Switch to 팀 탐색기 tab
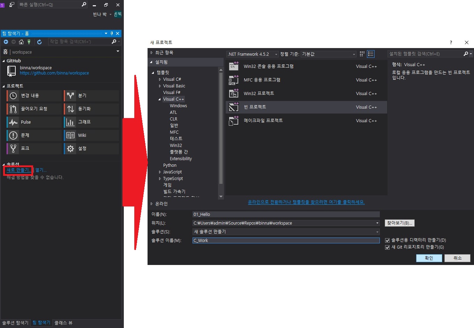Image resolution: width=474 pixels, height=328 pixels. click(x=42, y=323)
